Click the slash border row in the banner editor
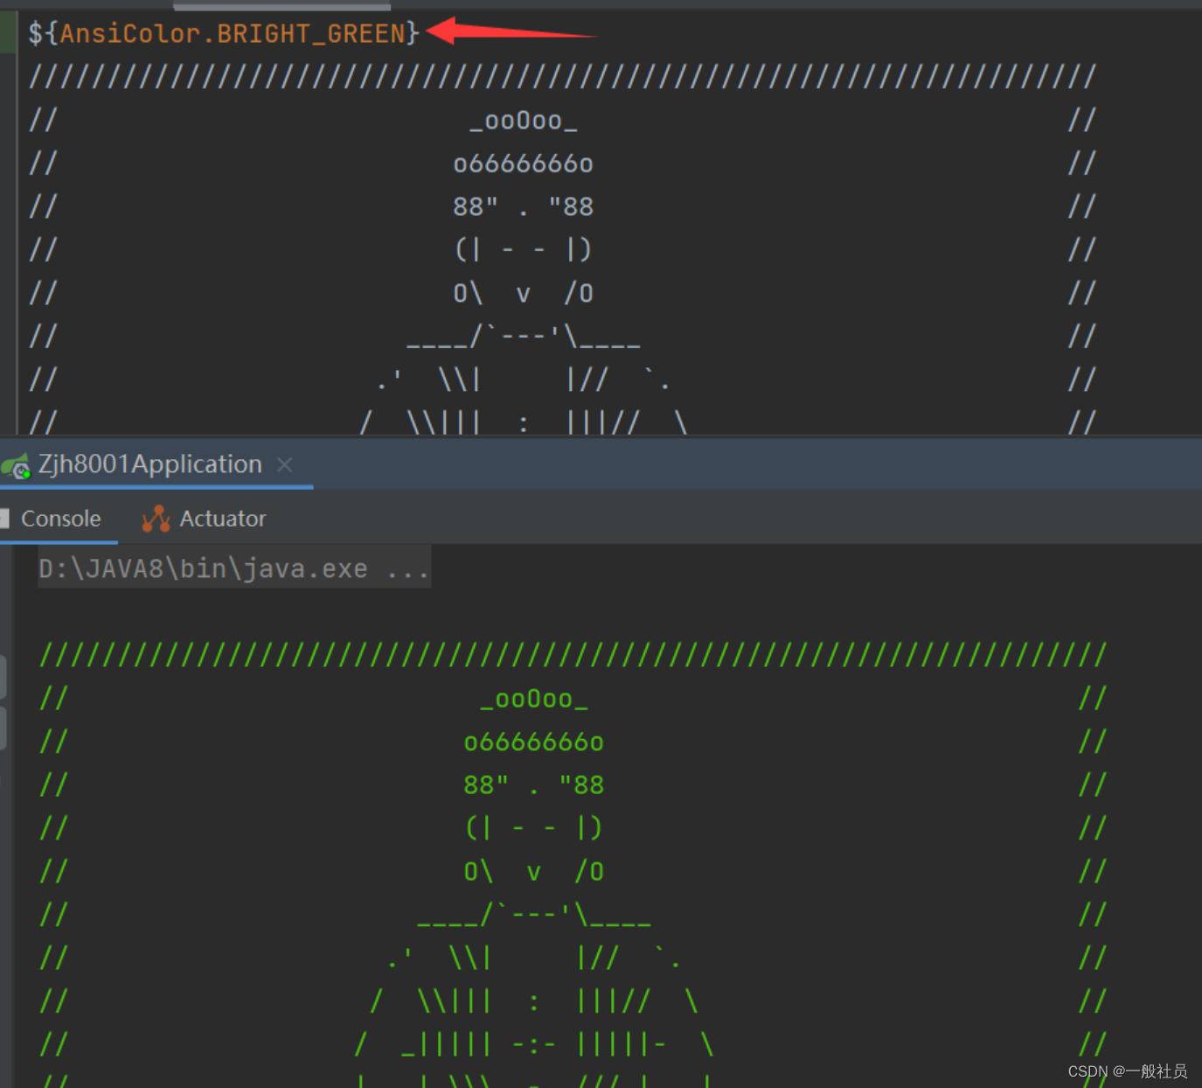 click(x=562, y=77)
